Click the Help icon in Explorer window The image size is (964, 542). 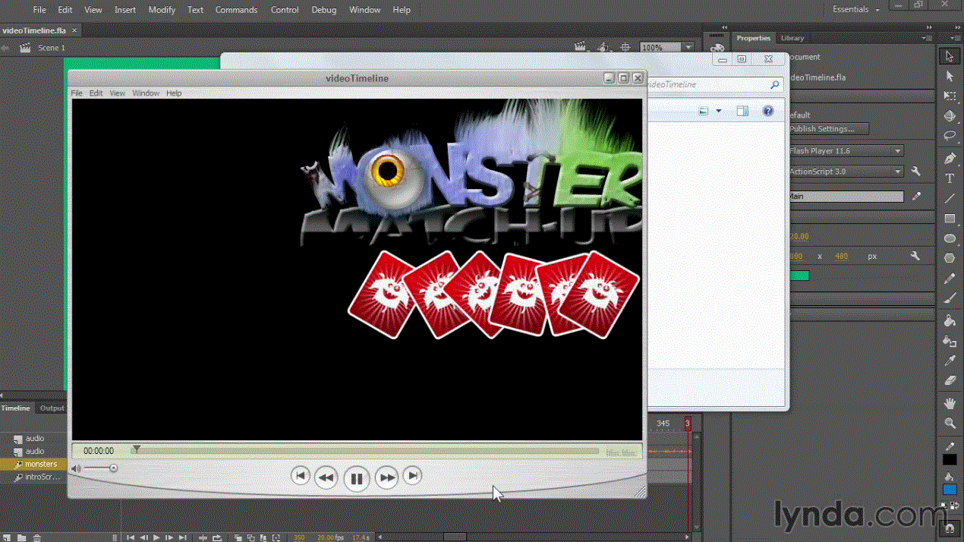[768, 111]
